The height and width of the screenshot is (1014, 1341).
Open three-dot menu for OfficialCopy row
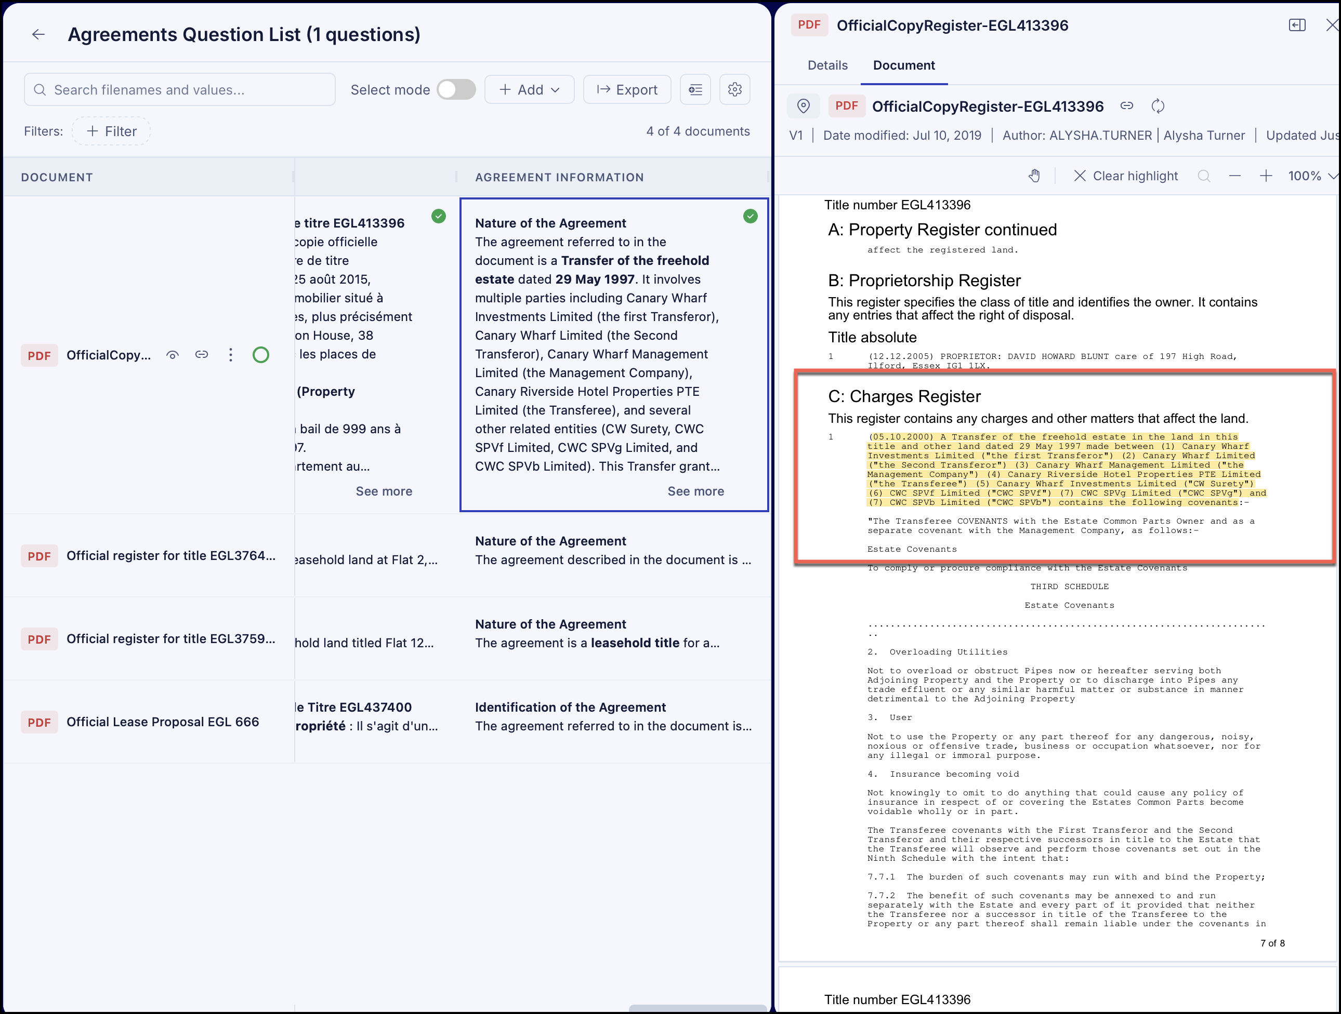click(230, 355)
